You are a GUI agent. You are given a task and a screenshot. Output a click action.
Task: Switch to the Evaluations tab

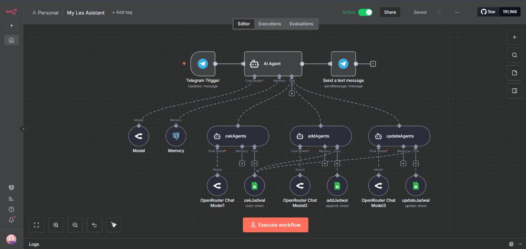coord(301,24)
